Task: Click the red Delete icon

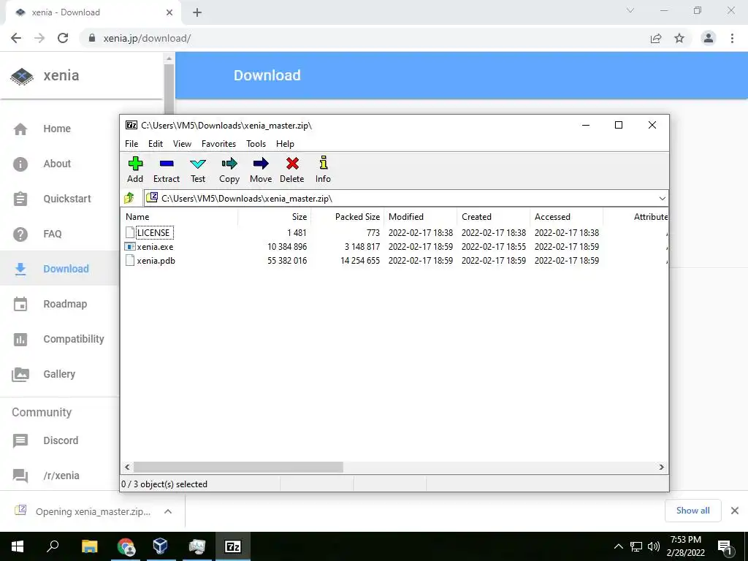Action: pos(292,169)
